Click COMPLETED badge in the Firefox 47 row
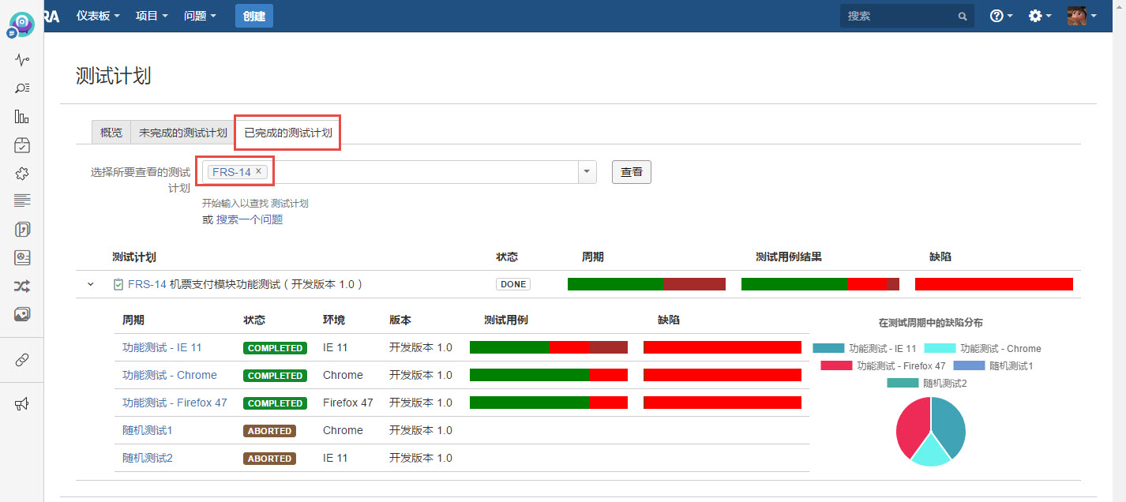The width and height of the screenshot is (1126, 502). [x=275, y=403]
